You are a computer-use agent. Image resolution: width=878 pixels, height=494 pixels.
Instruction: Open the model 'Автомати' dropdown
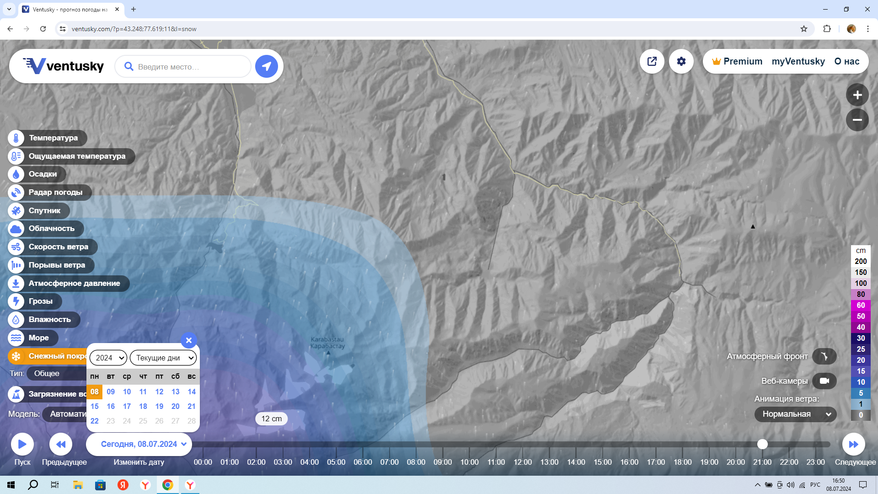[64, 414]
